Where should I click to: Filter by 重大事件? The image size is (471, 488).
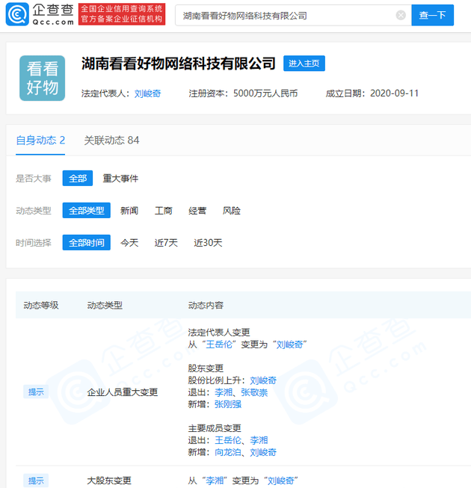pyautogui.click(x=120, y=179)
